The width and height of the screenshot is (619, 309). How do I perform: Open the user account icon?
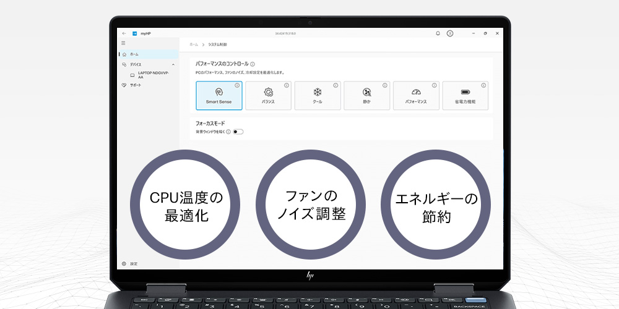449,33
